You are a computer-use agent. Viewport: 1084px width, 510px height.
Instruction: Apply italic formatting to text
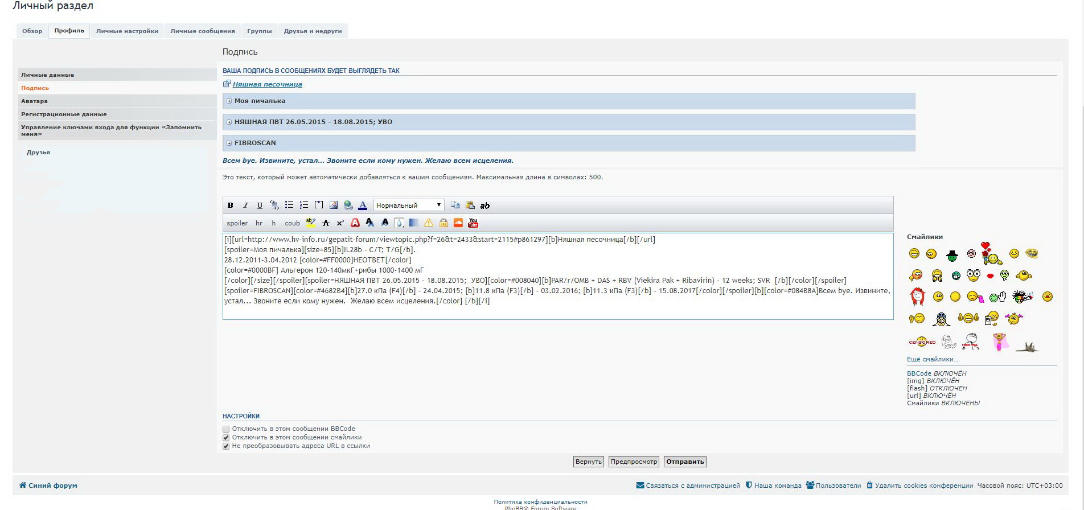tap(245, 205)
